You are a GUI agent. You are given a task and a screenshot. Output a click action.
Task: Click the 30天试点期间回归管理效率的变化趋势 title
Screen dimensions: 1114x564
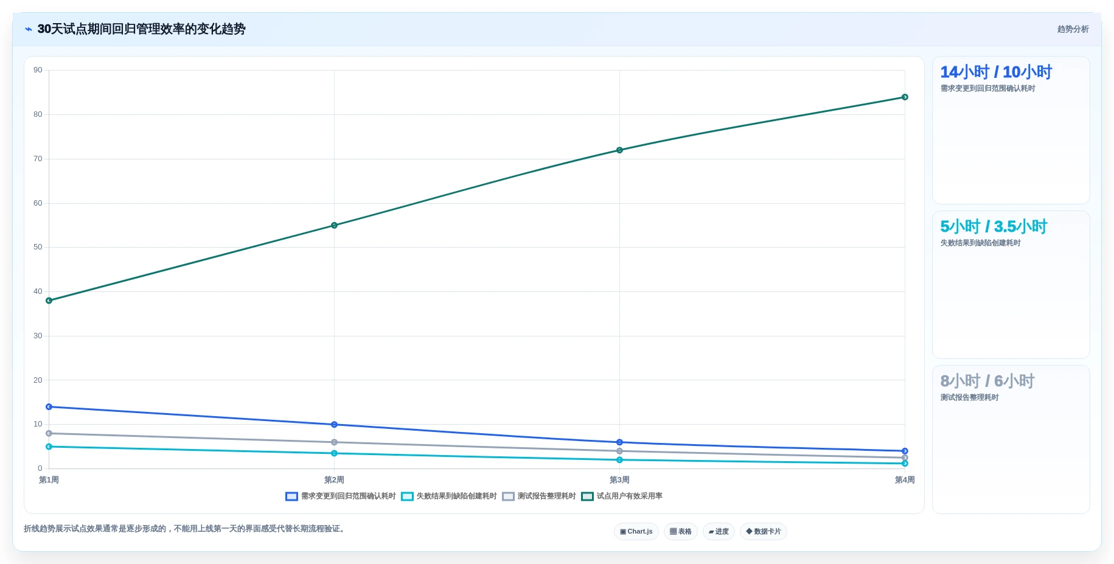click(x=141, y=29)
